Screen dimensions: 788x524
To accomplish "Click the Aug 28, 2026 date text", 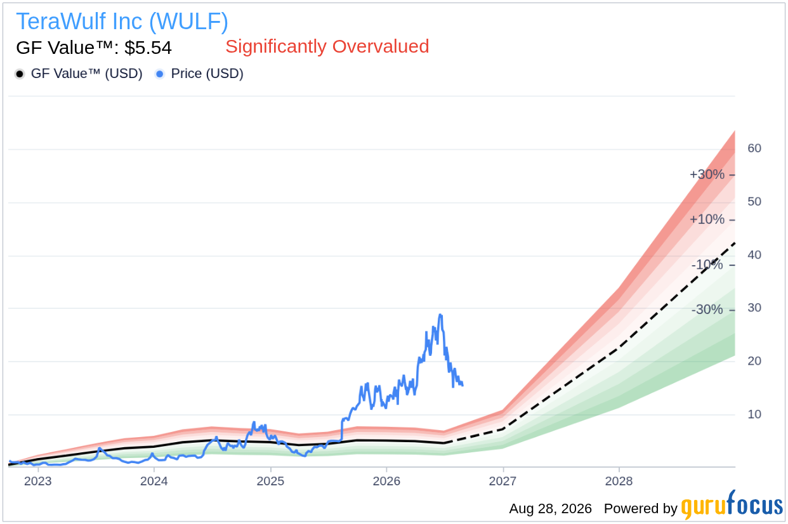I will [550, 509].
